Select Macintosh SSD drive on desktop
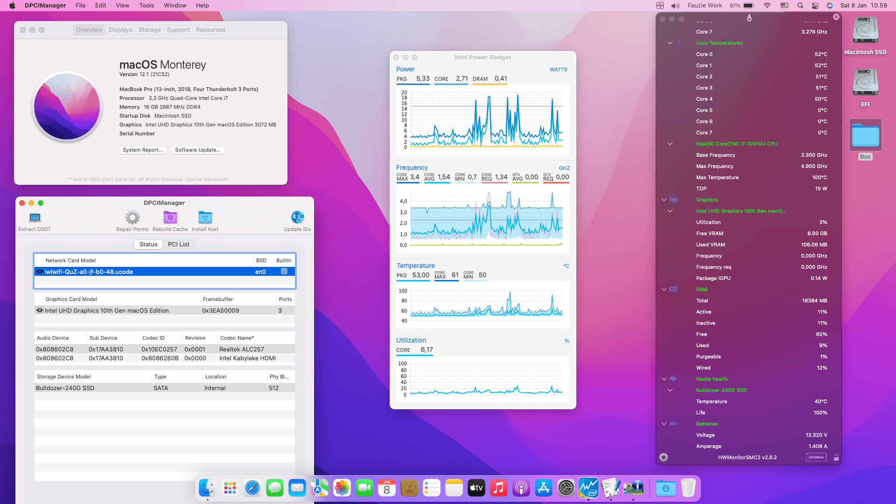The image size is (896, 504). (865, 31)
